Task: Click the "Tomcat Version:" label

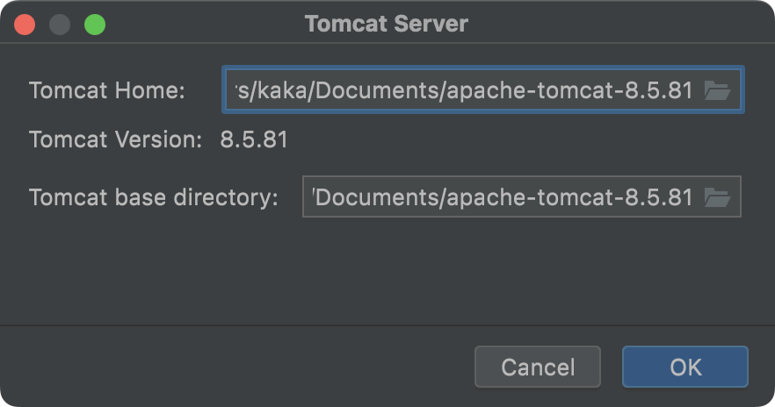Action: tap(116, 139)
